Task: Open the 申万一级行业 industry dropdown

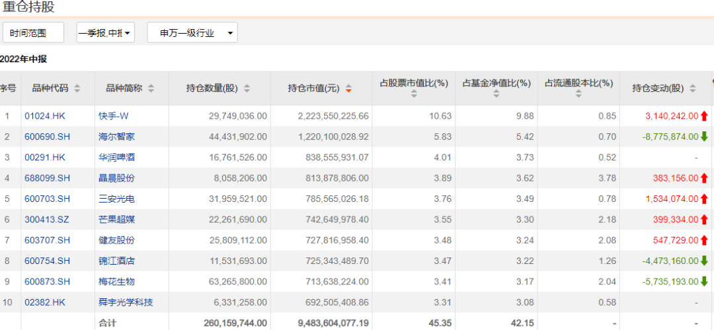Action: tap(192, 33)
